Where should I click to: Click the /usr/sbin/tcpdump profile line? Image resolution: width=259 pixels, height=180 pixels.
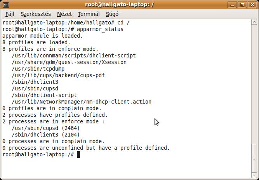point(38,69)
